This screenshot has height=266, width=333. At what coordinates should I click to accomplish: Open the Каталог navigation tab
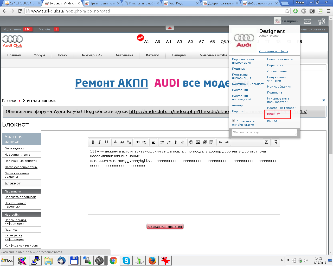click(152, 55)
